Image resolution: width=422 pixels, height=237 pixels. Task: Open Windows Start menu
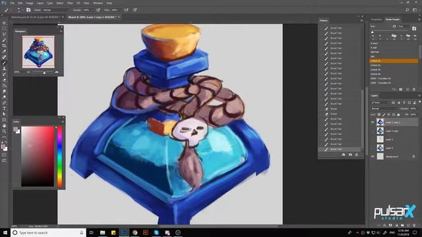pyautogui.click(x=5, y=232)
